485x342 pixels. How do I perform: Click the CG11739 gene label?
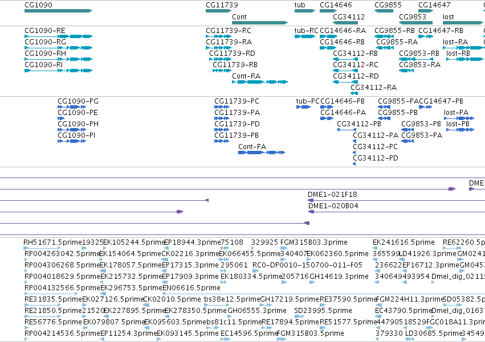point(222,5)
